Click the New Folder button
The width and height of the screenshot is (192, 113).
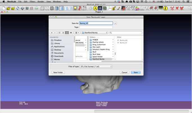(58, 72)
